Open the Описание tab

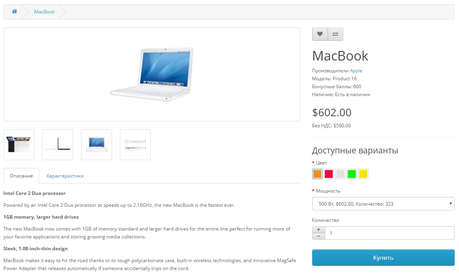[x=21, y=176]
